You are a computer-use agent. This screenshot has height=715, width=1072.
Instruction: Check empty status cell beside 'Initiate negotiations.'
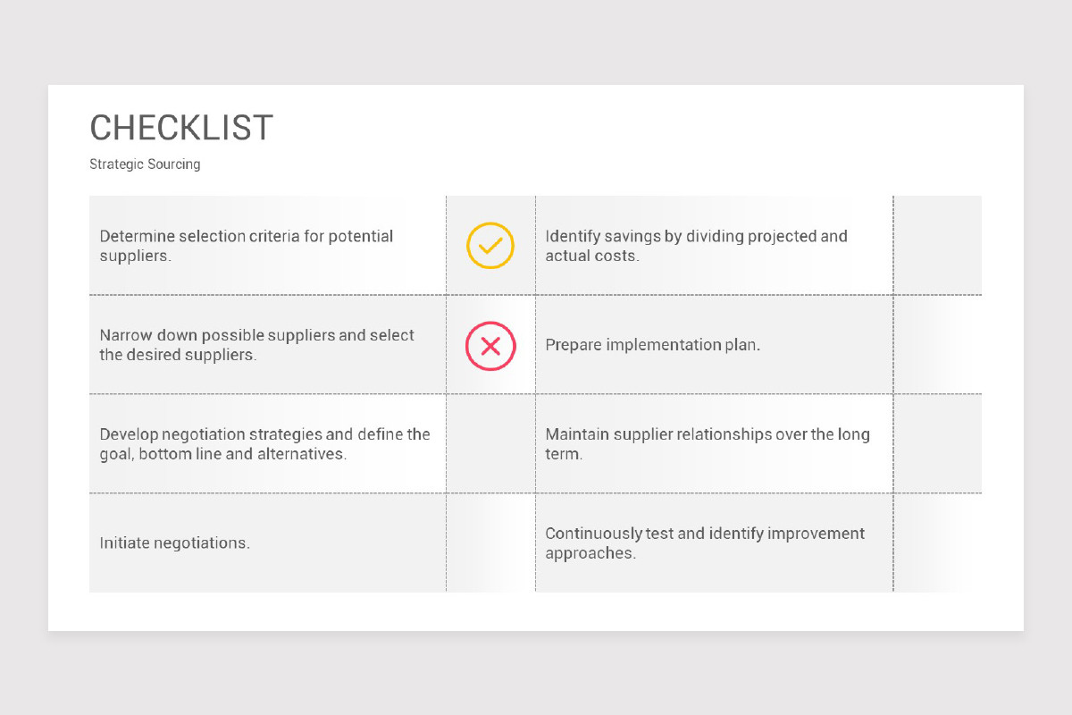point(490,543)
